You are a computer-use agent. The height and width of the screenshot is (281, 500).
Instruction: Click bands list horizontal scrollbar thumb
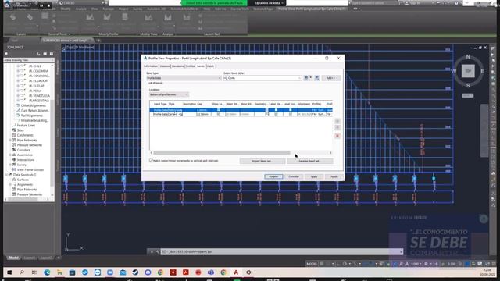point(222,153)
